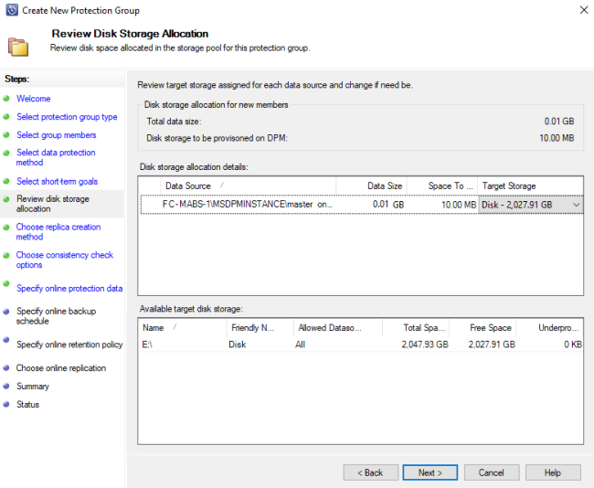Screen dimensions: 594x488
Task: Select the FC-MABS-1 master data source row
Action: (247, 205)
